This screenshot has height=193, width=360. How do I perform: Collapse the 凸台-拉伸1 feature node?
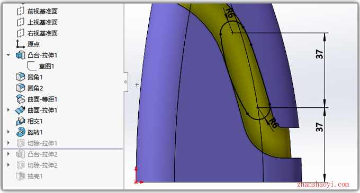(8, 55)
